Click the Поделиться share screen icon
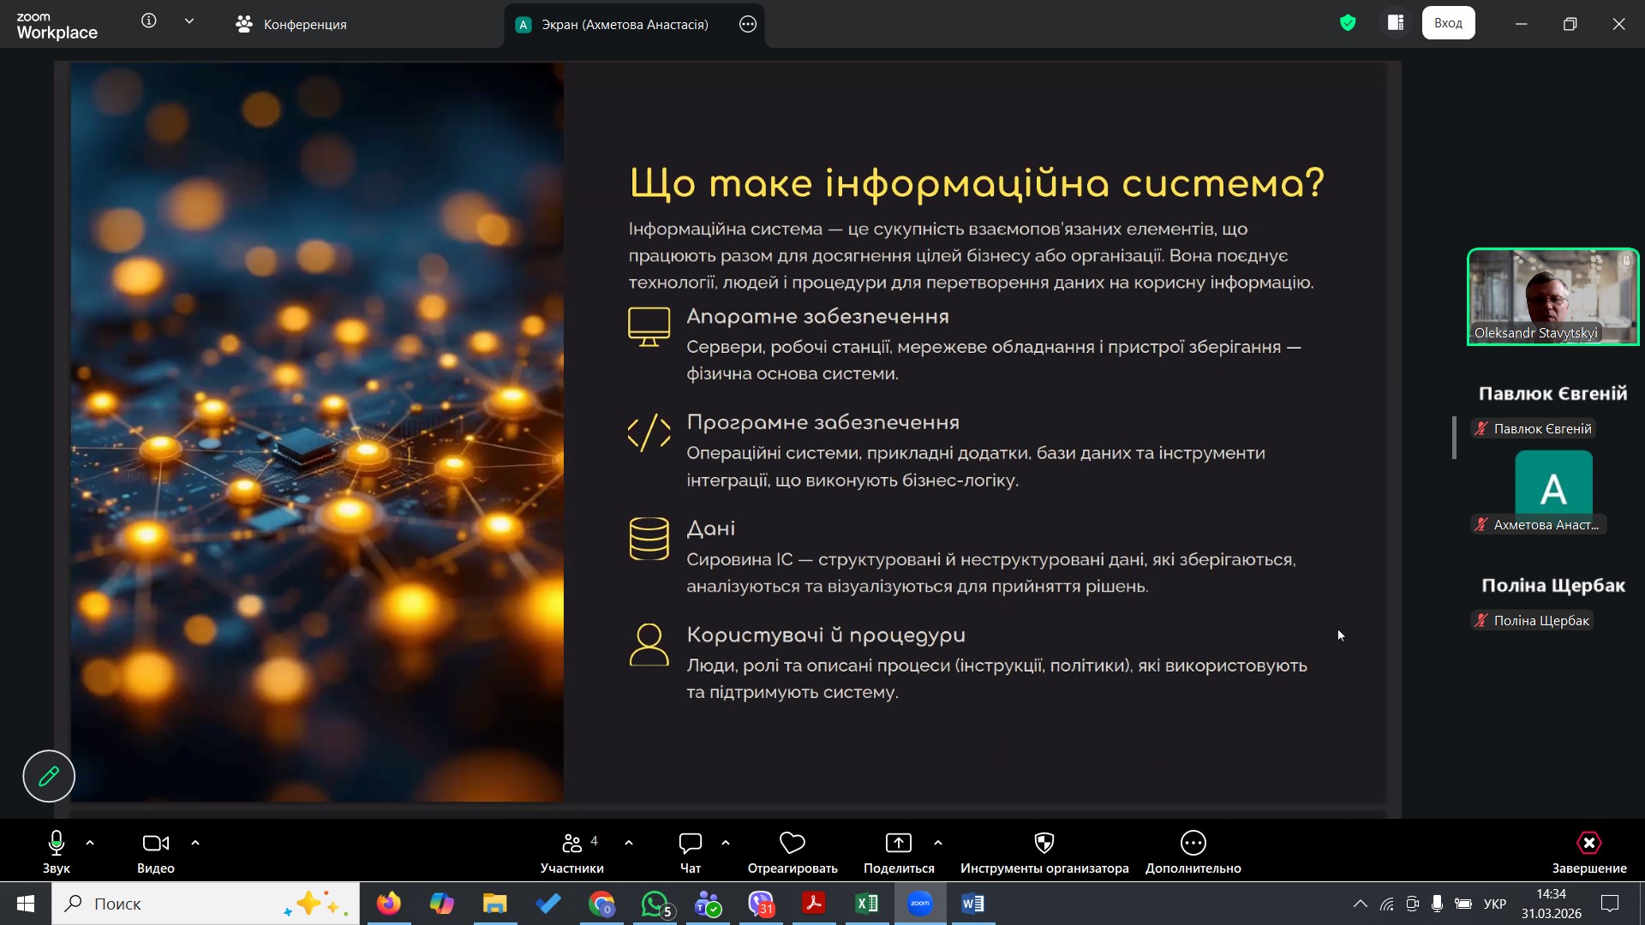This screenshot has height=925, width=1645. tap(898, 844)
